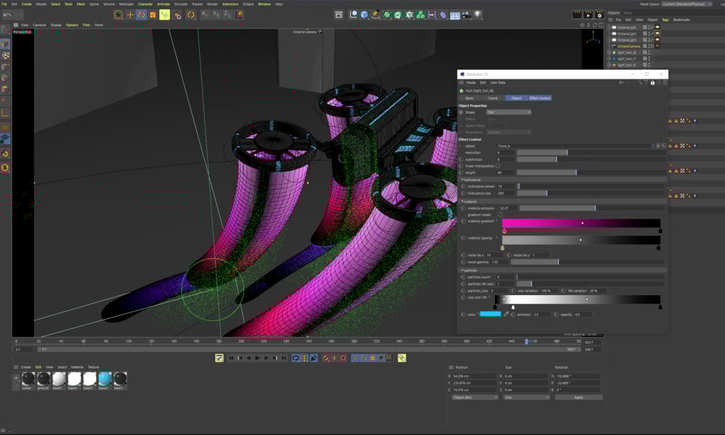Image resolution: width=725 pixels, height=435 pixels.
Task: Click the Deformer icon in top toolbar
Action: pos(443,15)
